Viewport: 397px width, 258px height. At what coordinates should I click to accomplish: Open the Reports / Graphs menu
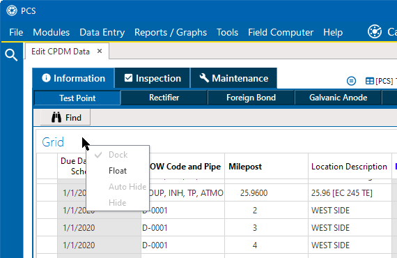click(x=171, y=32)
